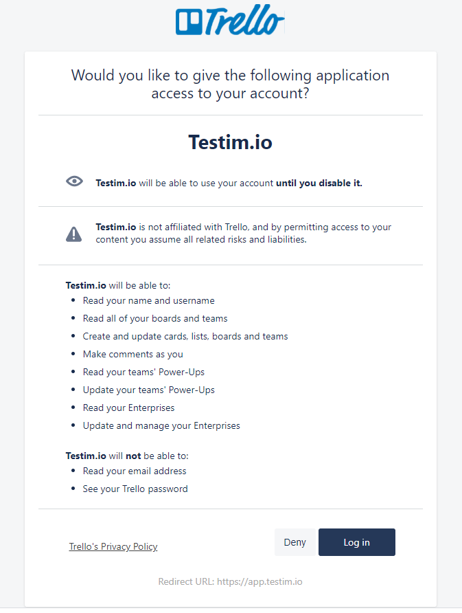This screenshot has height=613, width=462.
Task: Click the "Read your email address" item
Action: (x=135, y=471)
